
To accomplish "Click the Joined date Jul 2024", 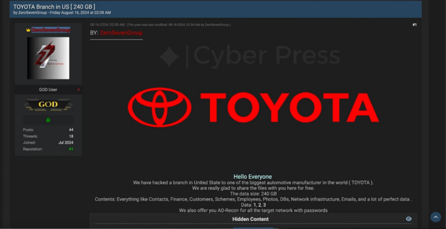I will (66, 143).
